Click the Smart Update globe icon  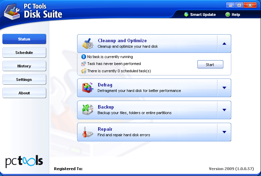(x=186, y=15)
